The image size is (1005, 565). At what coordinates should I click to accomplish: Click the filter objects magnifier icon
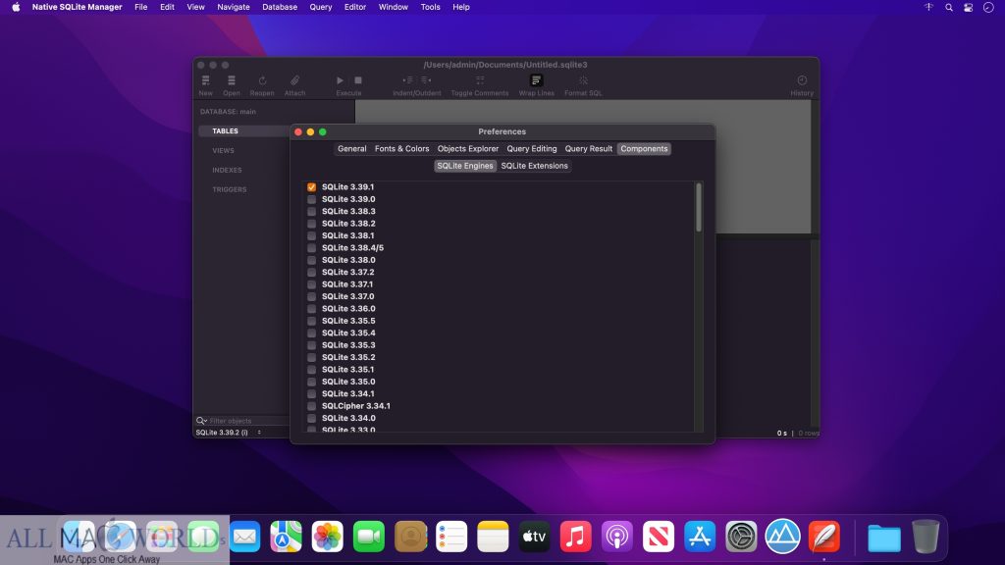[x=201, y=421]
